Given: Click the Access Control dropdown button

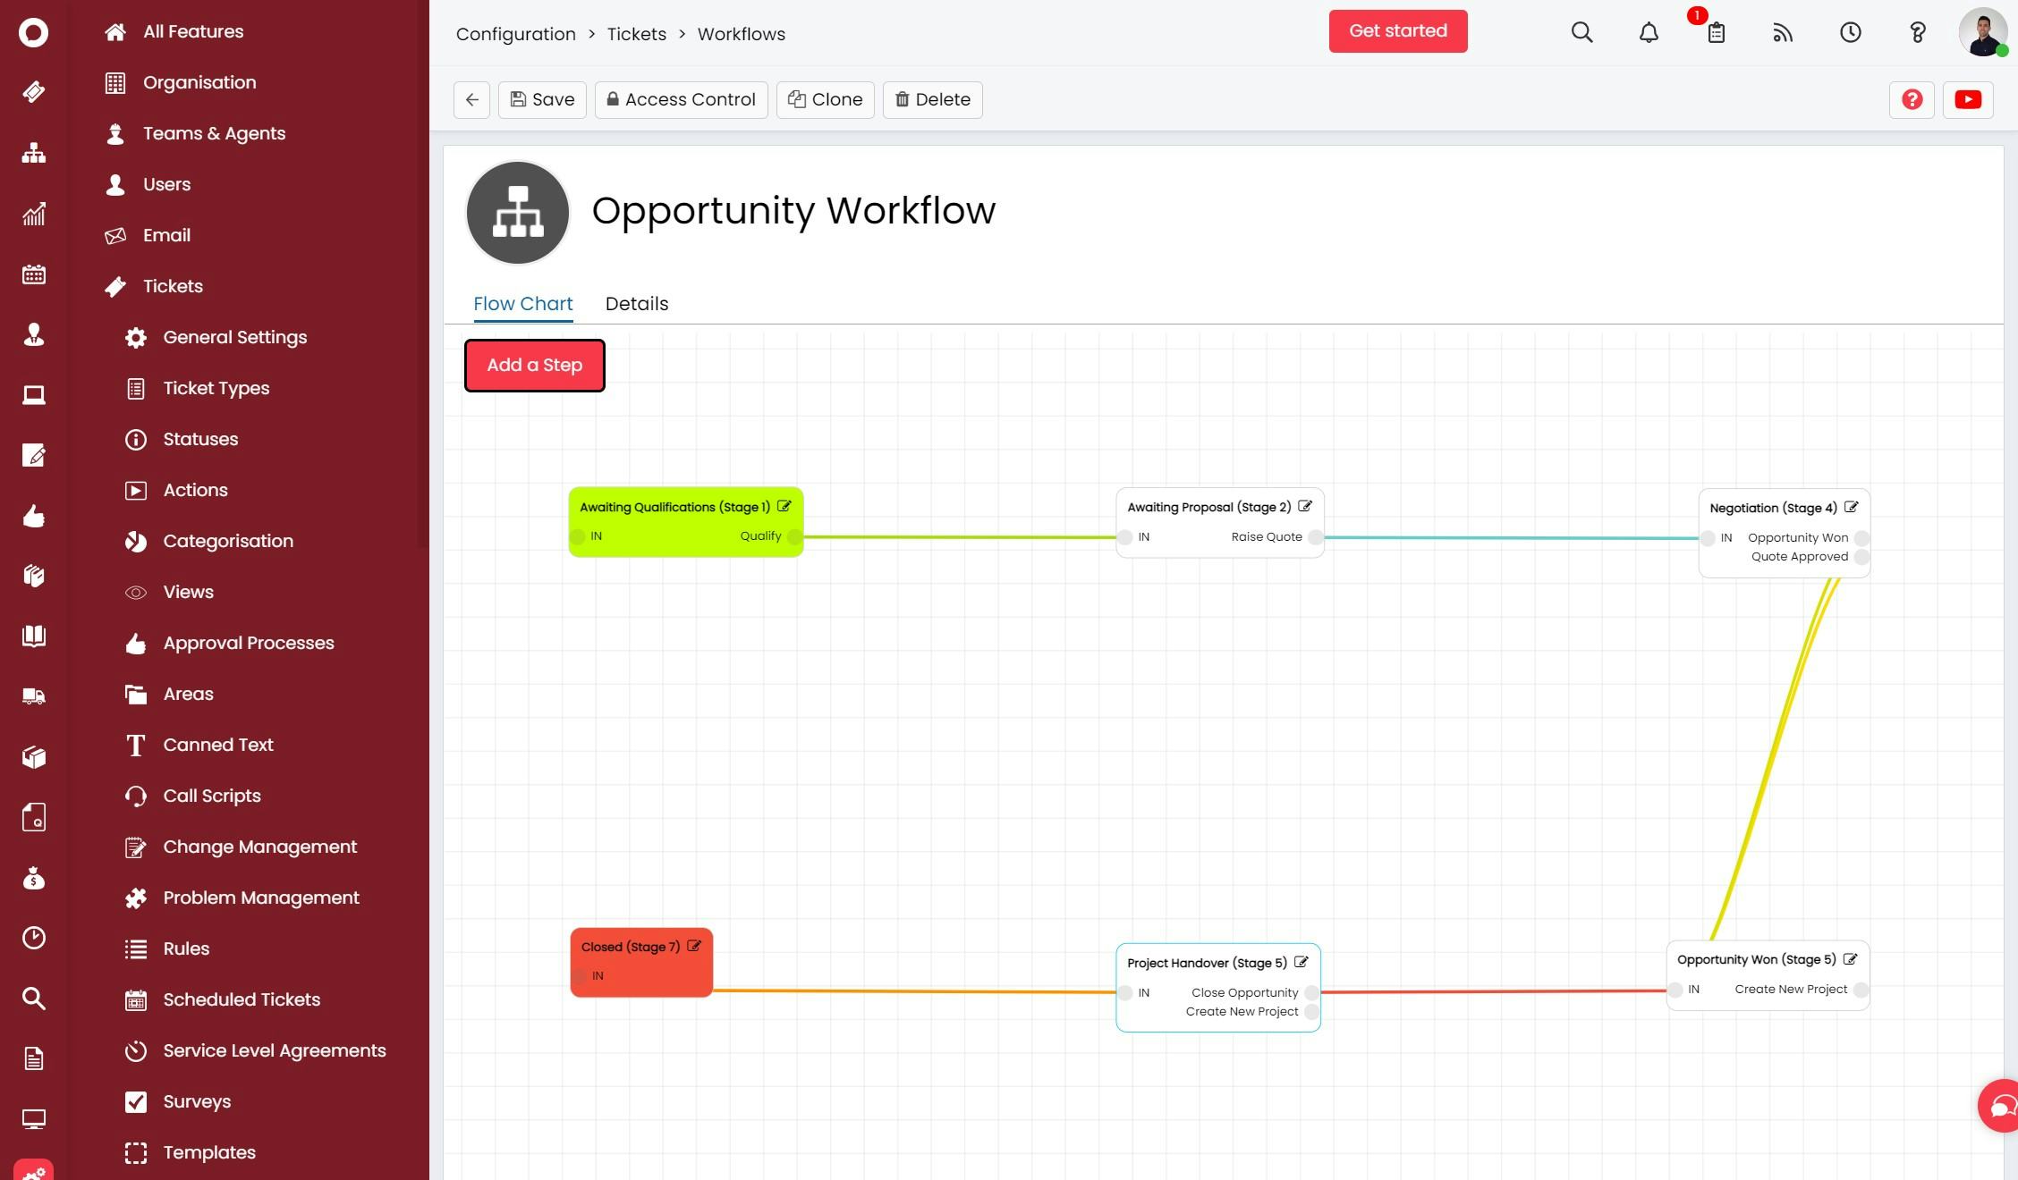Looking at the screenshot, I should tap(679, 98).
